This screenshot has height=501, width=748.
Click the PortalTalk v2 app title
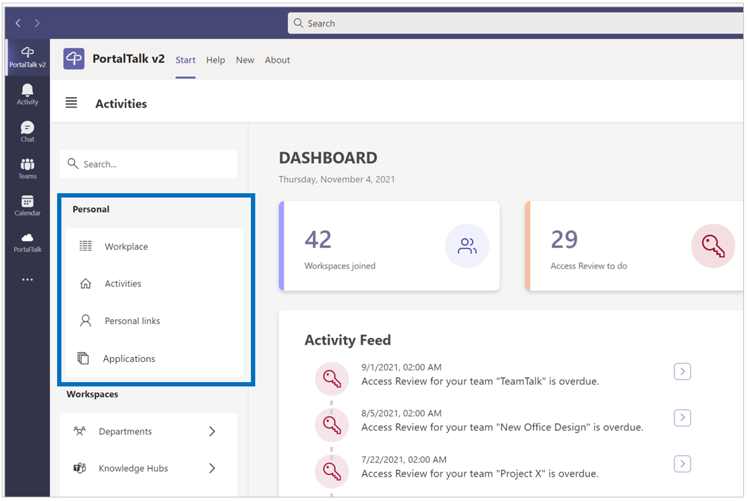[128, 59]
